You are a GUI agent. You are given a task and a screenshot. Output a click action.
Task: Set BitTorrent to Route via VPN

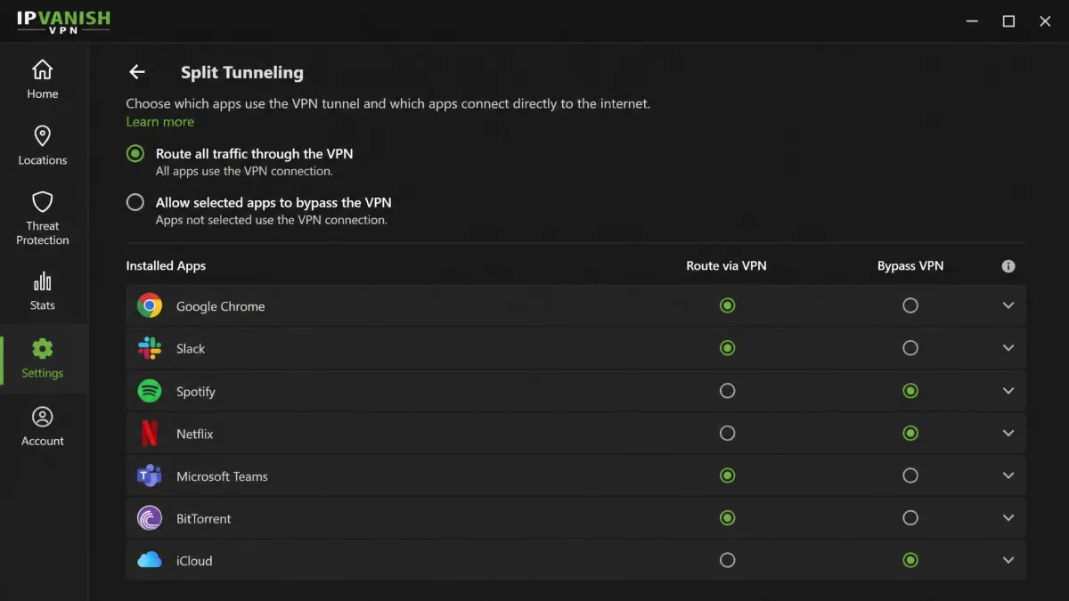(728, 517)
